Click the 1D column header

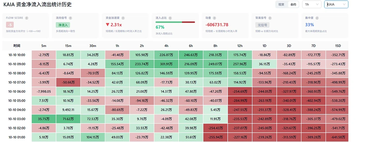click(264, 46)
